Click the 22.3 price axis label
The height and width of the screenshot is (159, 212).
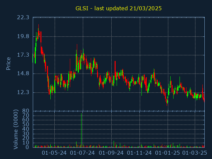pos(23,18)
